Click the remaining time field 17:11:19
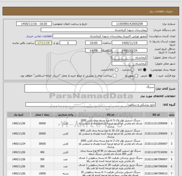Image resolution: width=182 pixels, height=176 pixels. [x=44, y=43]
